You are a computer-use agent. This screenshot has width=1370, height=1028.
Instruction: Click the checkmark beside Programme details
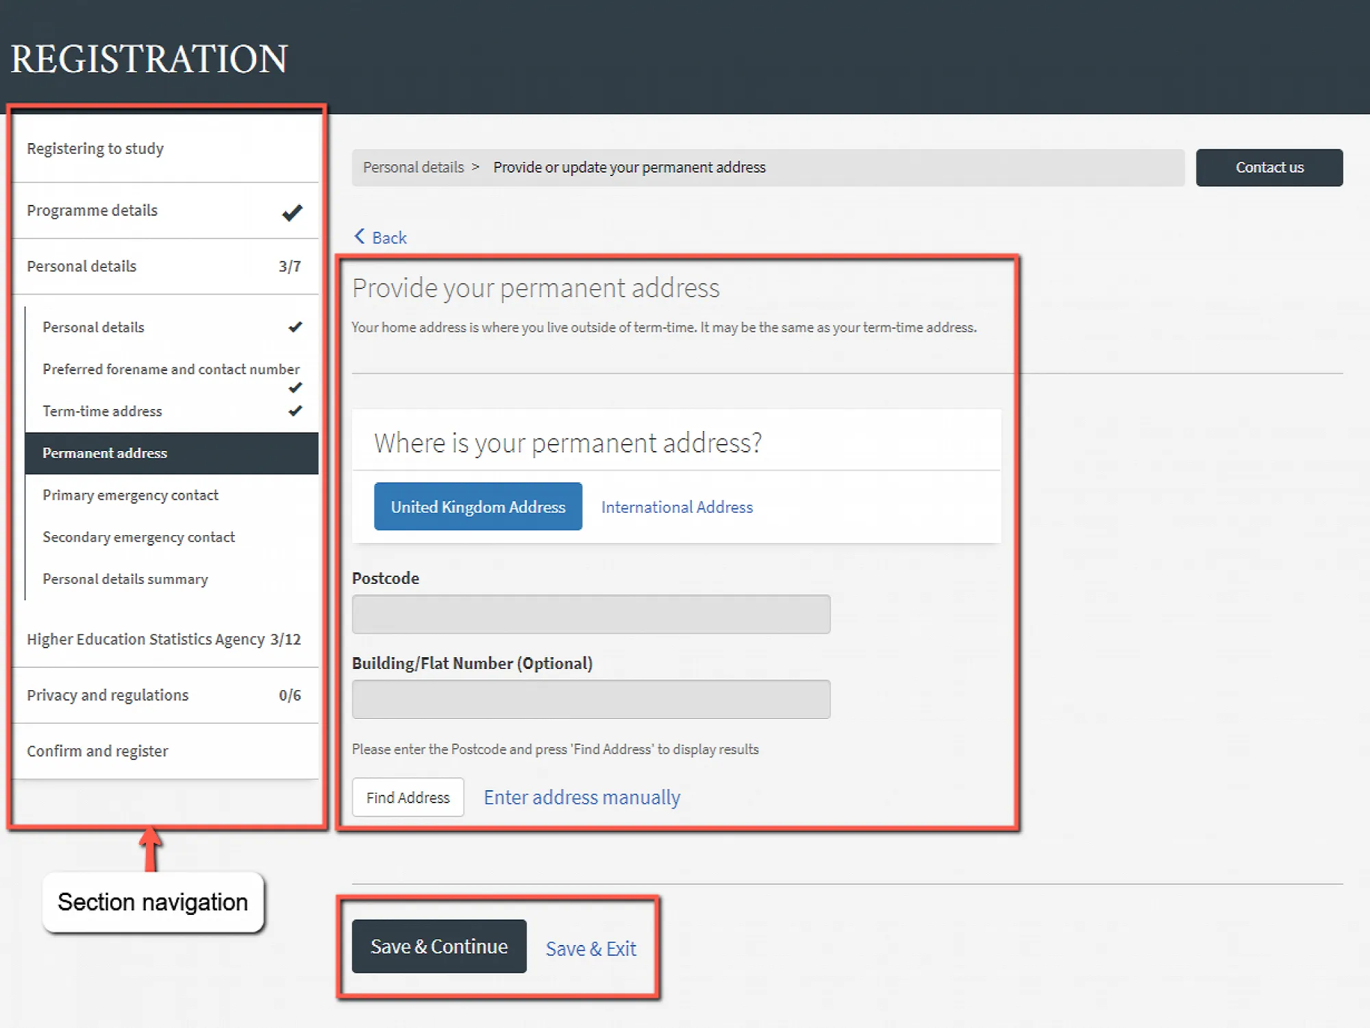pos(292,212)
